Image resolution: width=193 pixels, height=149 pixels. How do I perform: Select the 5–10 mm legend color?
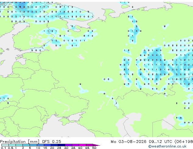click(x=33, y=145)
